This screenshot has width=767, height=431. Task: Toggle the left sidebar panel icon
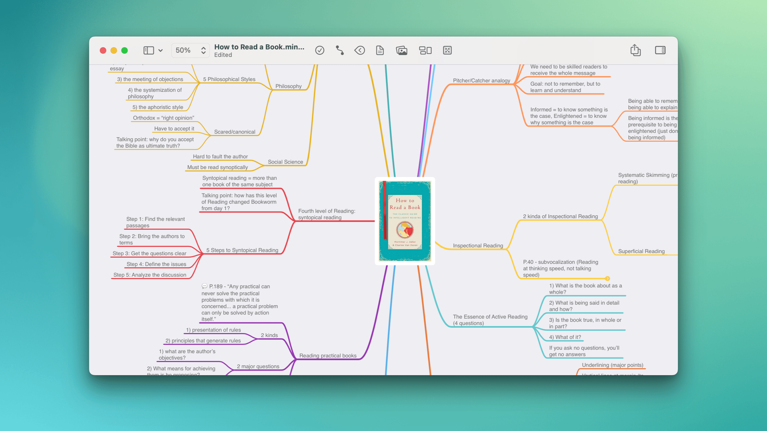(149, 50)
